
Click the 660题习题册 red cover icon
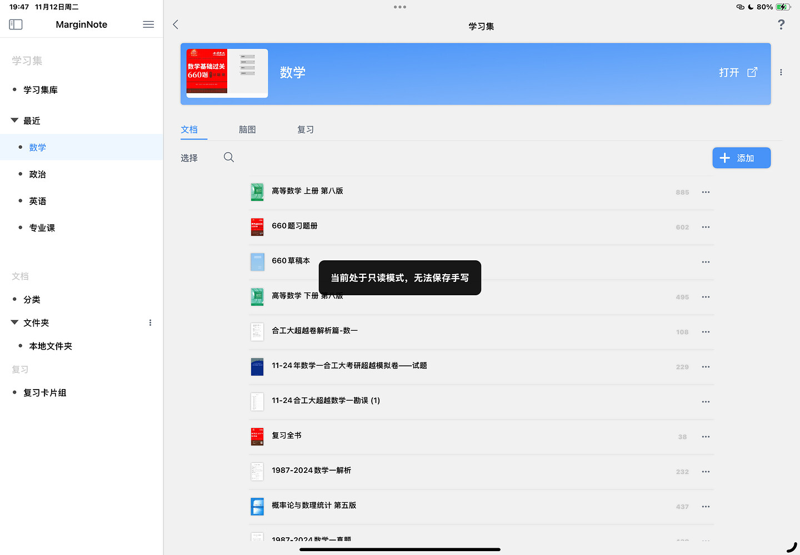point(257,227)
